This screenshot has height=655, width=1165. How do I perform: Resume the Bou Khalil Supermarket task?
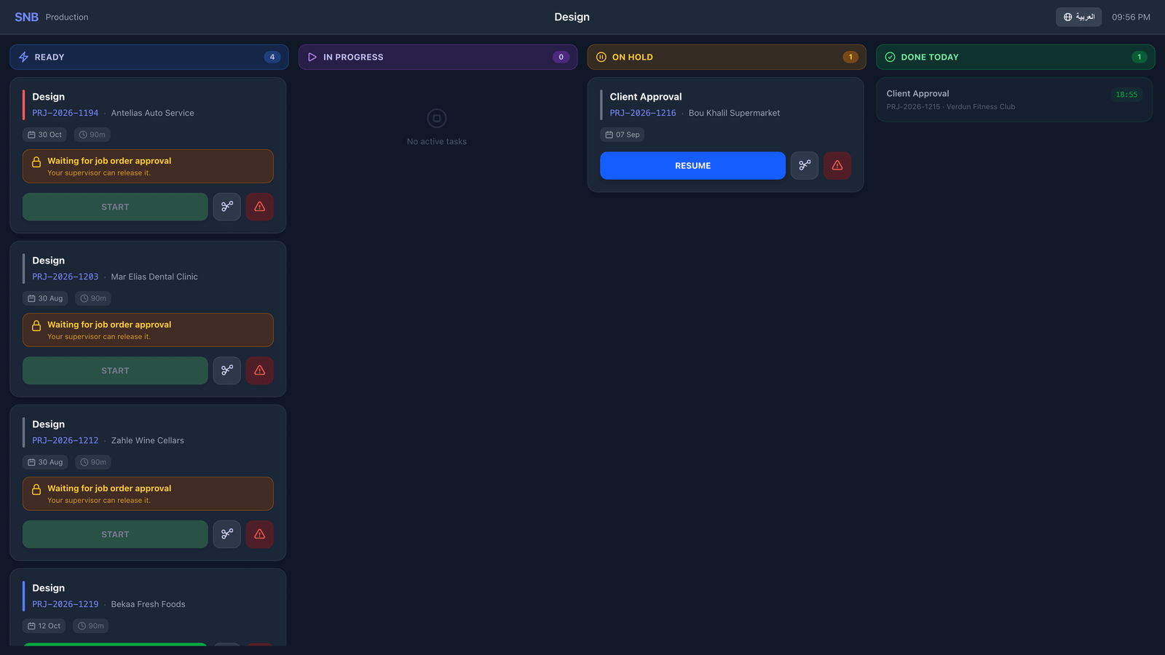pos(692,165)
